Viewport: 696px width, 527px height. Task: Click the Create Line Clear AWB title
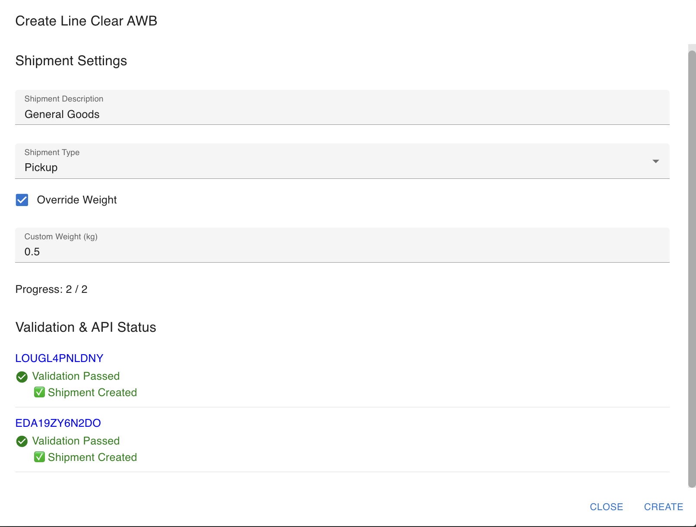coord(86,21)
